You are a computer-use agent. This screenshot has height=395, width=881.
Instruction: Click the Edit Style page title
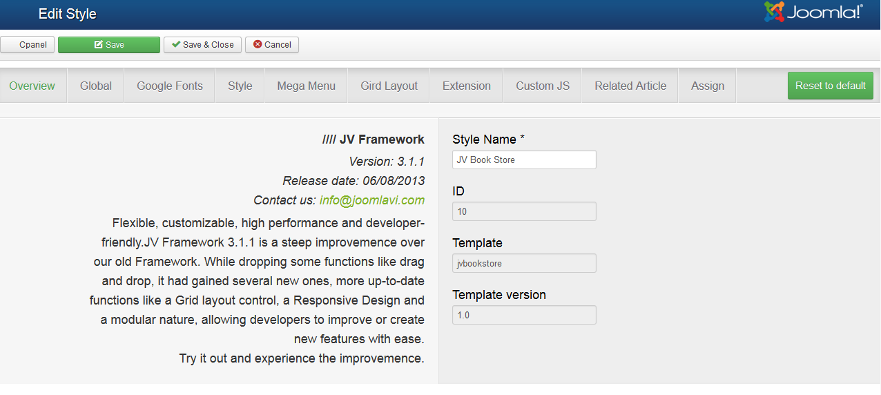68,14
